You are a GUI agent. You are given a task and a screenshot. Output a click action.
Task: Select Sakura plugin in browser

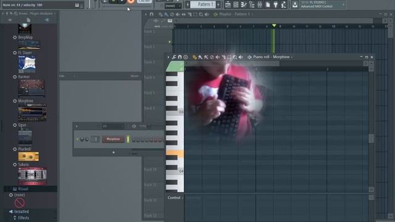(x=23, y=165)
